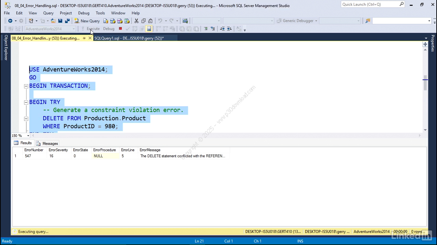Click the Results grid icon on Results tab
The width and height of the screenshot is (437, 245).
[16, 143]
